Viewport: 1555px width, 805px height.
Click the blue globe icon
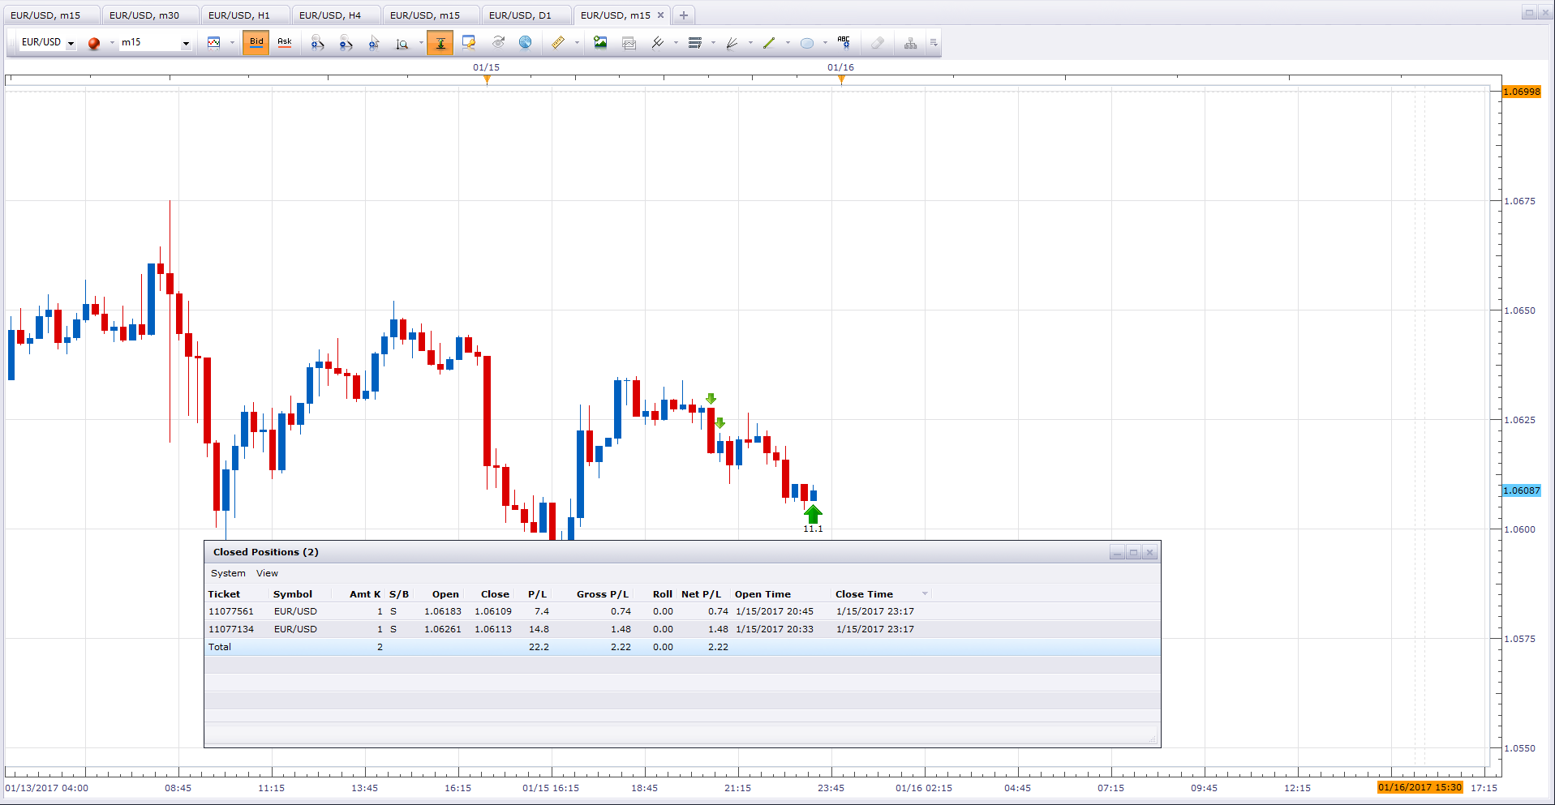coord(526,43)
